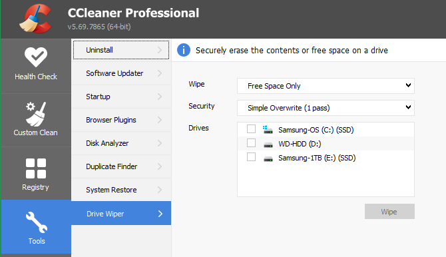Screen dimensions: 446x257
Task: Expand the Duplicate Finder chevron
Action: (160, 166)
